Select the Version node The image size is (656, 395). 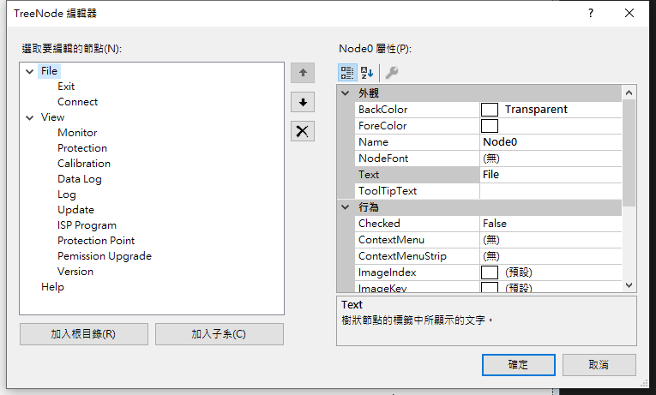pyautogui.click(x=75, y=272)
